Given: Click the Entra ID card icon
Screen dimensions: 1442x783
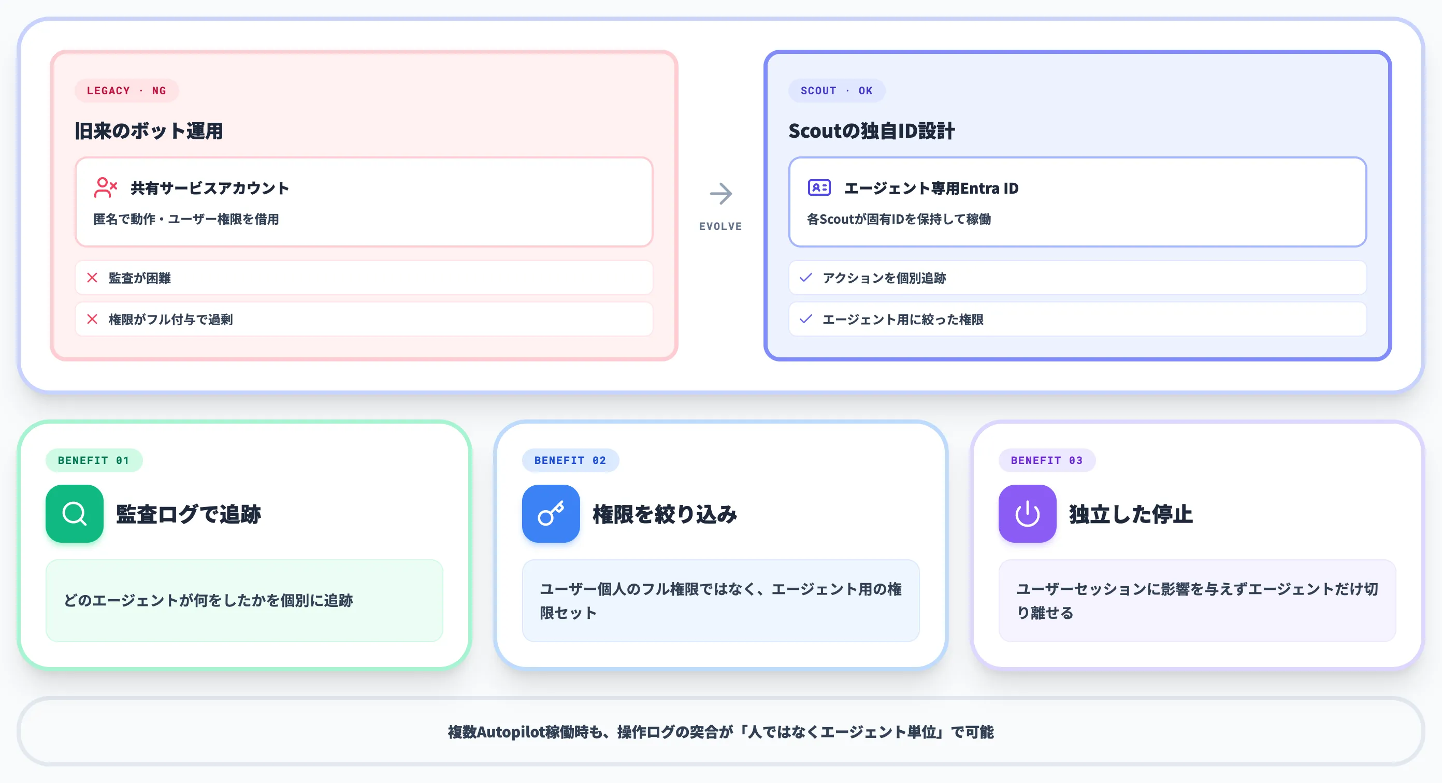Looking at the screenshot, I should [819, 187].
